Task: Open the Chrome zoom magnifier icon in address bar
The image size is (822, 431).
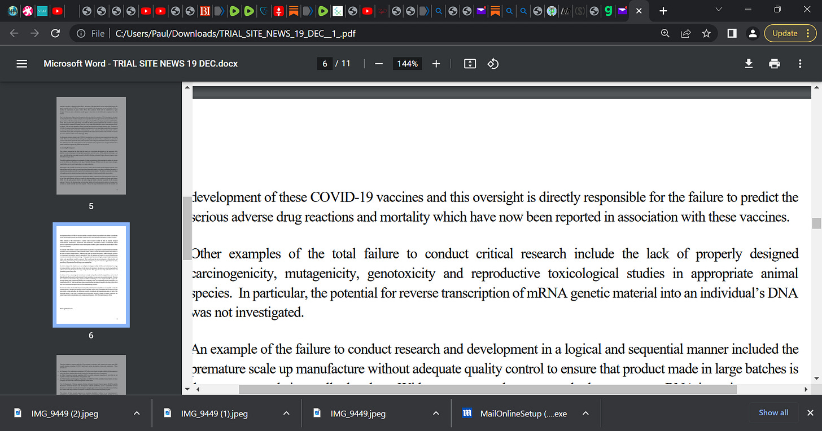Action: coord(666,33)
